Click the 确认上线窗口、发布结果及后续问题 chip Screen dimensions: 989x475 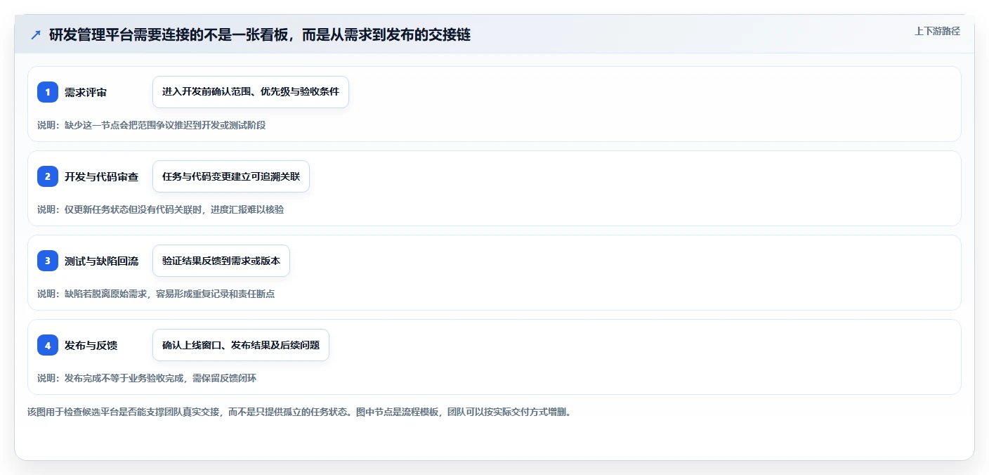pyautogui.click(x=241, y=345)
